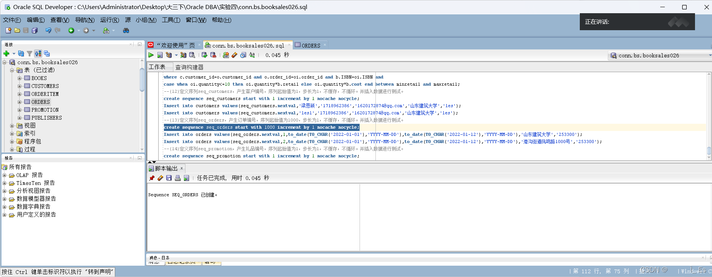Select 用户定义的报告 in reports tree
The width and height of the screenshot is (712, 277).
36,215
